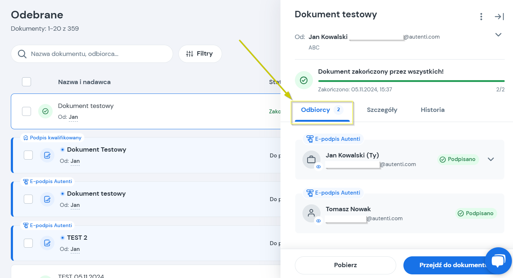Click the 2/2 progress counter
The width and height of the screenshot is (513, 278).
click(x=500, y=89)
